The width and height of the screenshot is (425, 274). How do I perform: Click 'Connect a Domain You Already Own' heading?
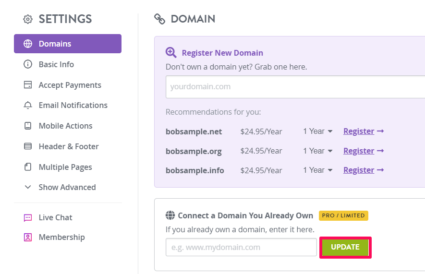coord(245,215)
